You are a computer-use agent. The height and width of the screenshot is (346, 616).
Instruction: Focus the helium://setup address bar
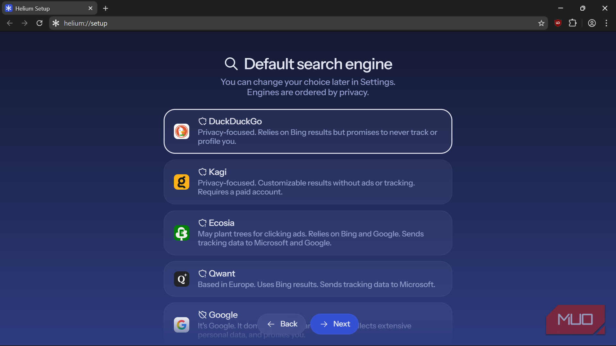point(298,23)
